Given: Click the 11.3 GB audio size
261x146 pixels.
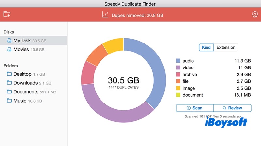Looking at the screenshot, I should pyautogui.click(x=242, y=61).
